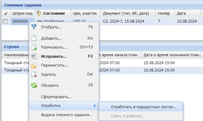The width and height of the screenshot is (203, 121).
Task: Click the checkmark select-all column header
Action: (6, 13)
